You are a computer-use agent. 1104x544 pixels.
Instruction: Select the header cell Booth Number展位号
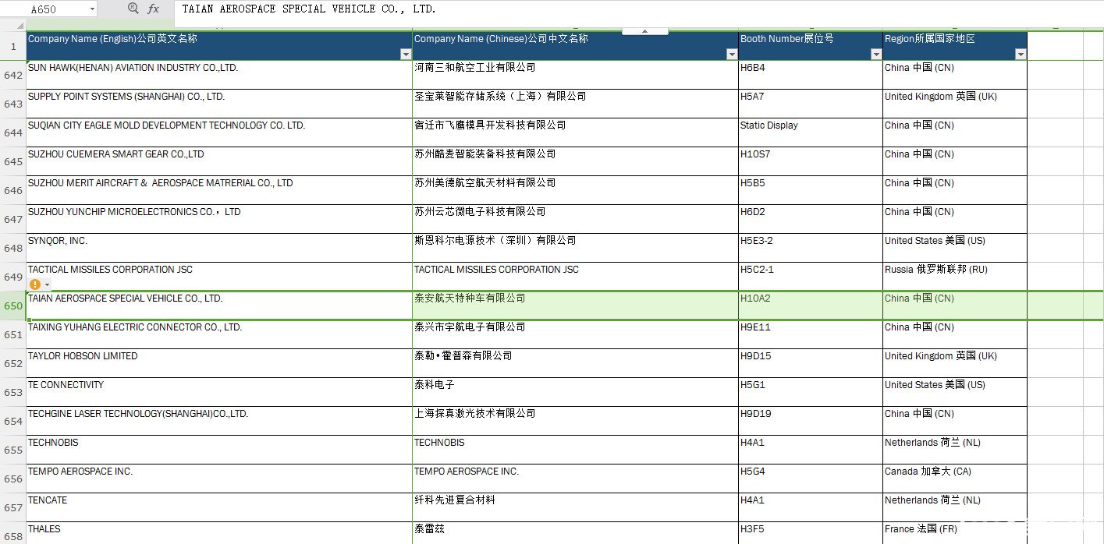click(811, 46)
